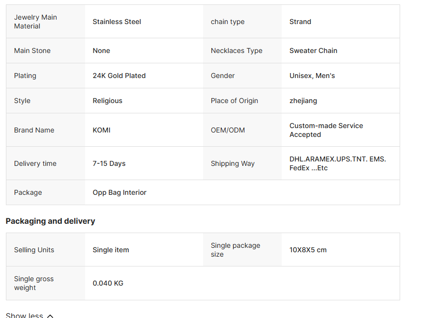Click the Shipping Way label cell
Screen dimensions: 437x318
(233, 163)
